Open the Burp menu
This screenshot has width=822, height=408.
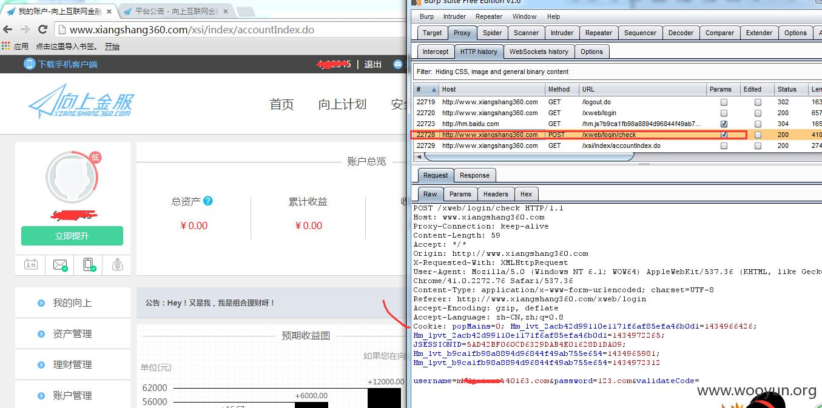coord(426,16)
